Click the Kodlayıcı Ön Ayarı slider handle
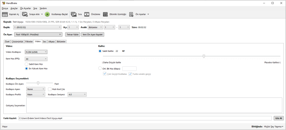Screen dimensions: 286x130 coord(38,83)
